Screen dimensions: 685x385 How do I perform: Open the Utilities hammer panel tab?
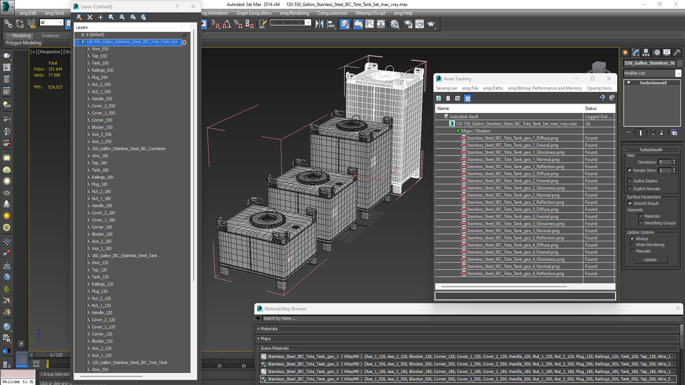point(677,52)
